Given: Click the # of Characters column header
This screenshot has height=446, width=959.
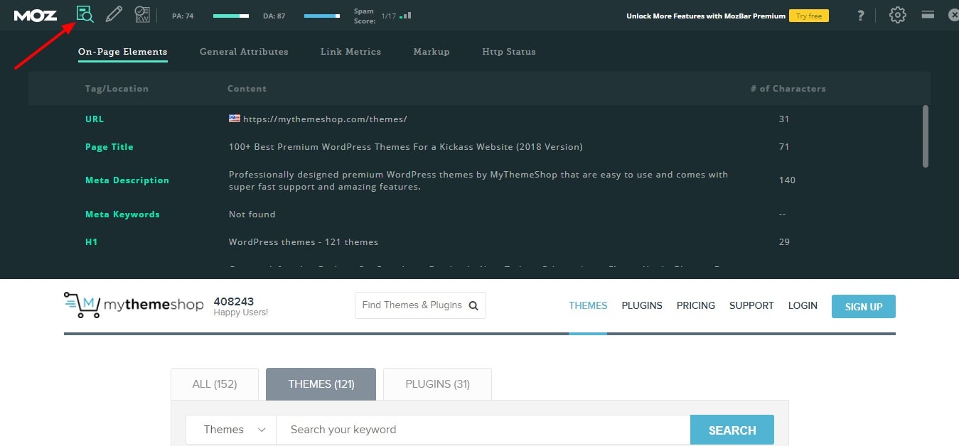Looking at the screenshot, I should tap(788, 89).
